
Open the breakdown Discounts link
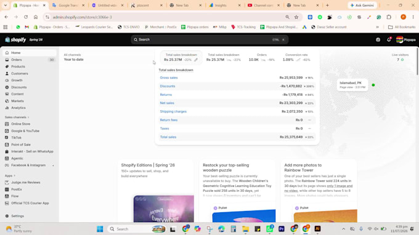coord(168,86)
